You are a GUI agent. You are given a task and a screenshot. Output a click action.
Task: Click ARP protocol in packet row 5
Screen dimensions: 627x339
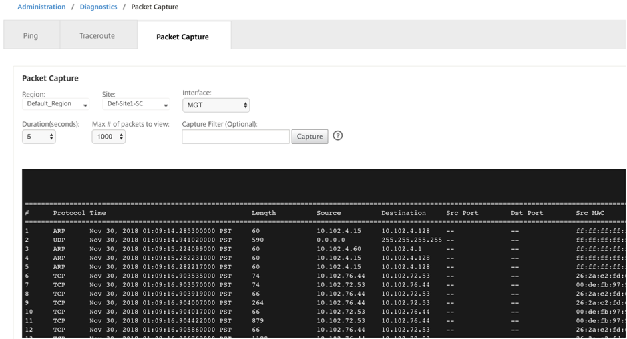pyautogui.click(x=59, y=267)
